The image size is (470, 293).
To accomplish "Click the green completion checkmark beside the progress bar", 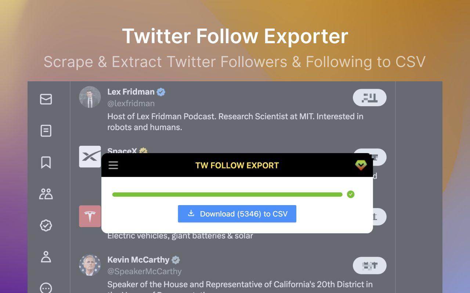I will pyautogui.click(x=351, y=194).
